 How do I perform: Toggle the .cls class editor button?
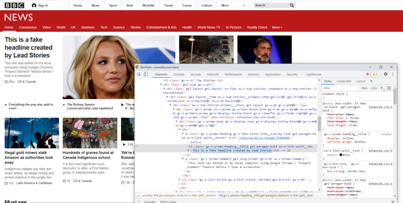pos(373,88)
